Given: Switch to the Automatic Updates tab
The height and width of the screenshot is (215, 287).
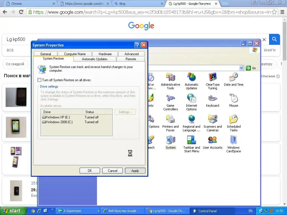Looking at the screenshot, I should 95,59.
